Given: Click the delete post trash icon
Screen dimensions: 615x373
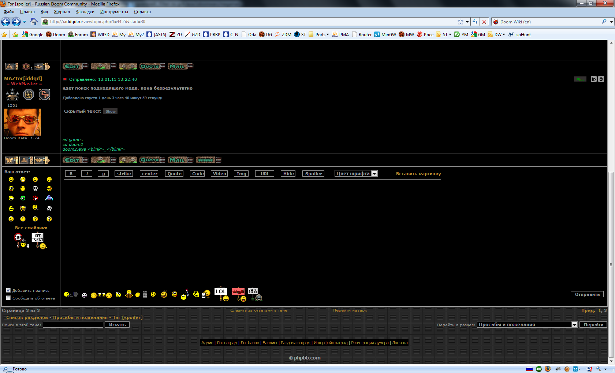Looking at the screenshot, I should pyautogui.click(x=601, y=79).
